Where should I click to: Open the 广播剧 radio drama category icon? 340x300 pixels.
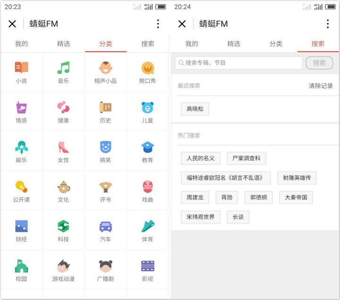(106, 266)
